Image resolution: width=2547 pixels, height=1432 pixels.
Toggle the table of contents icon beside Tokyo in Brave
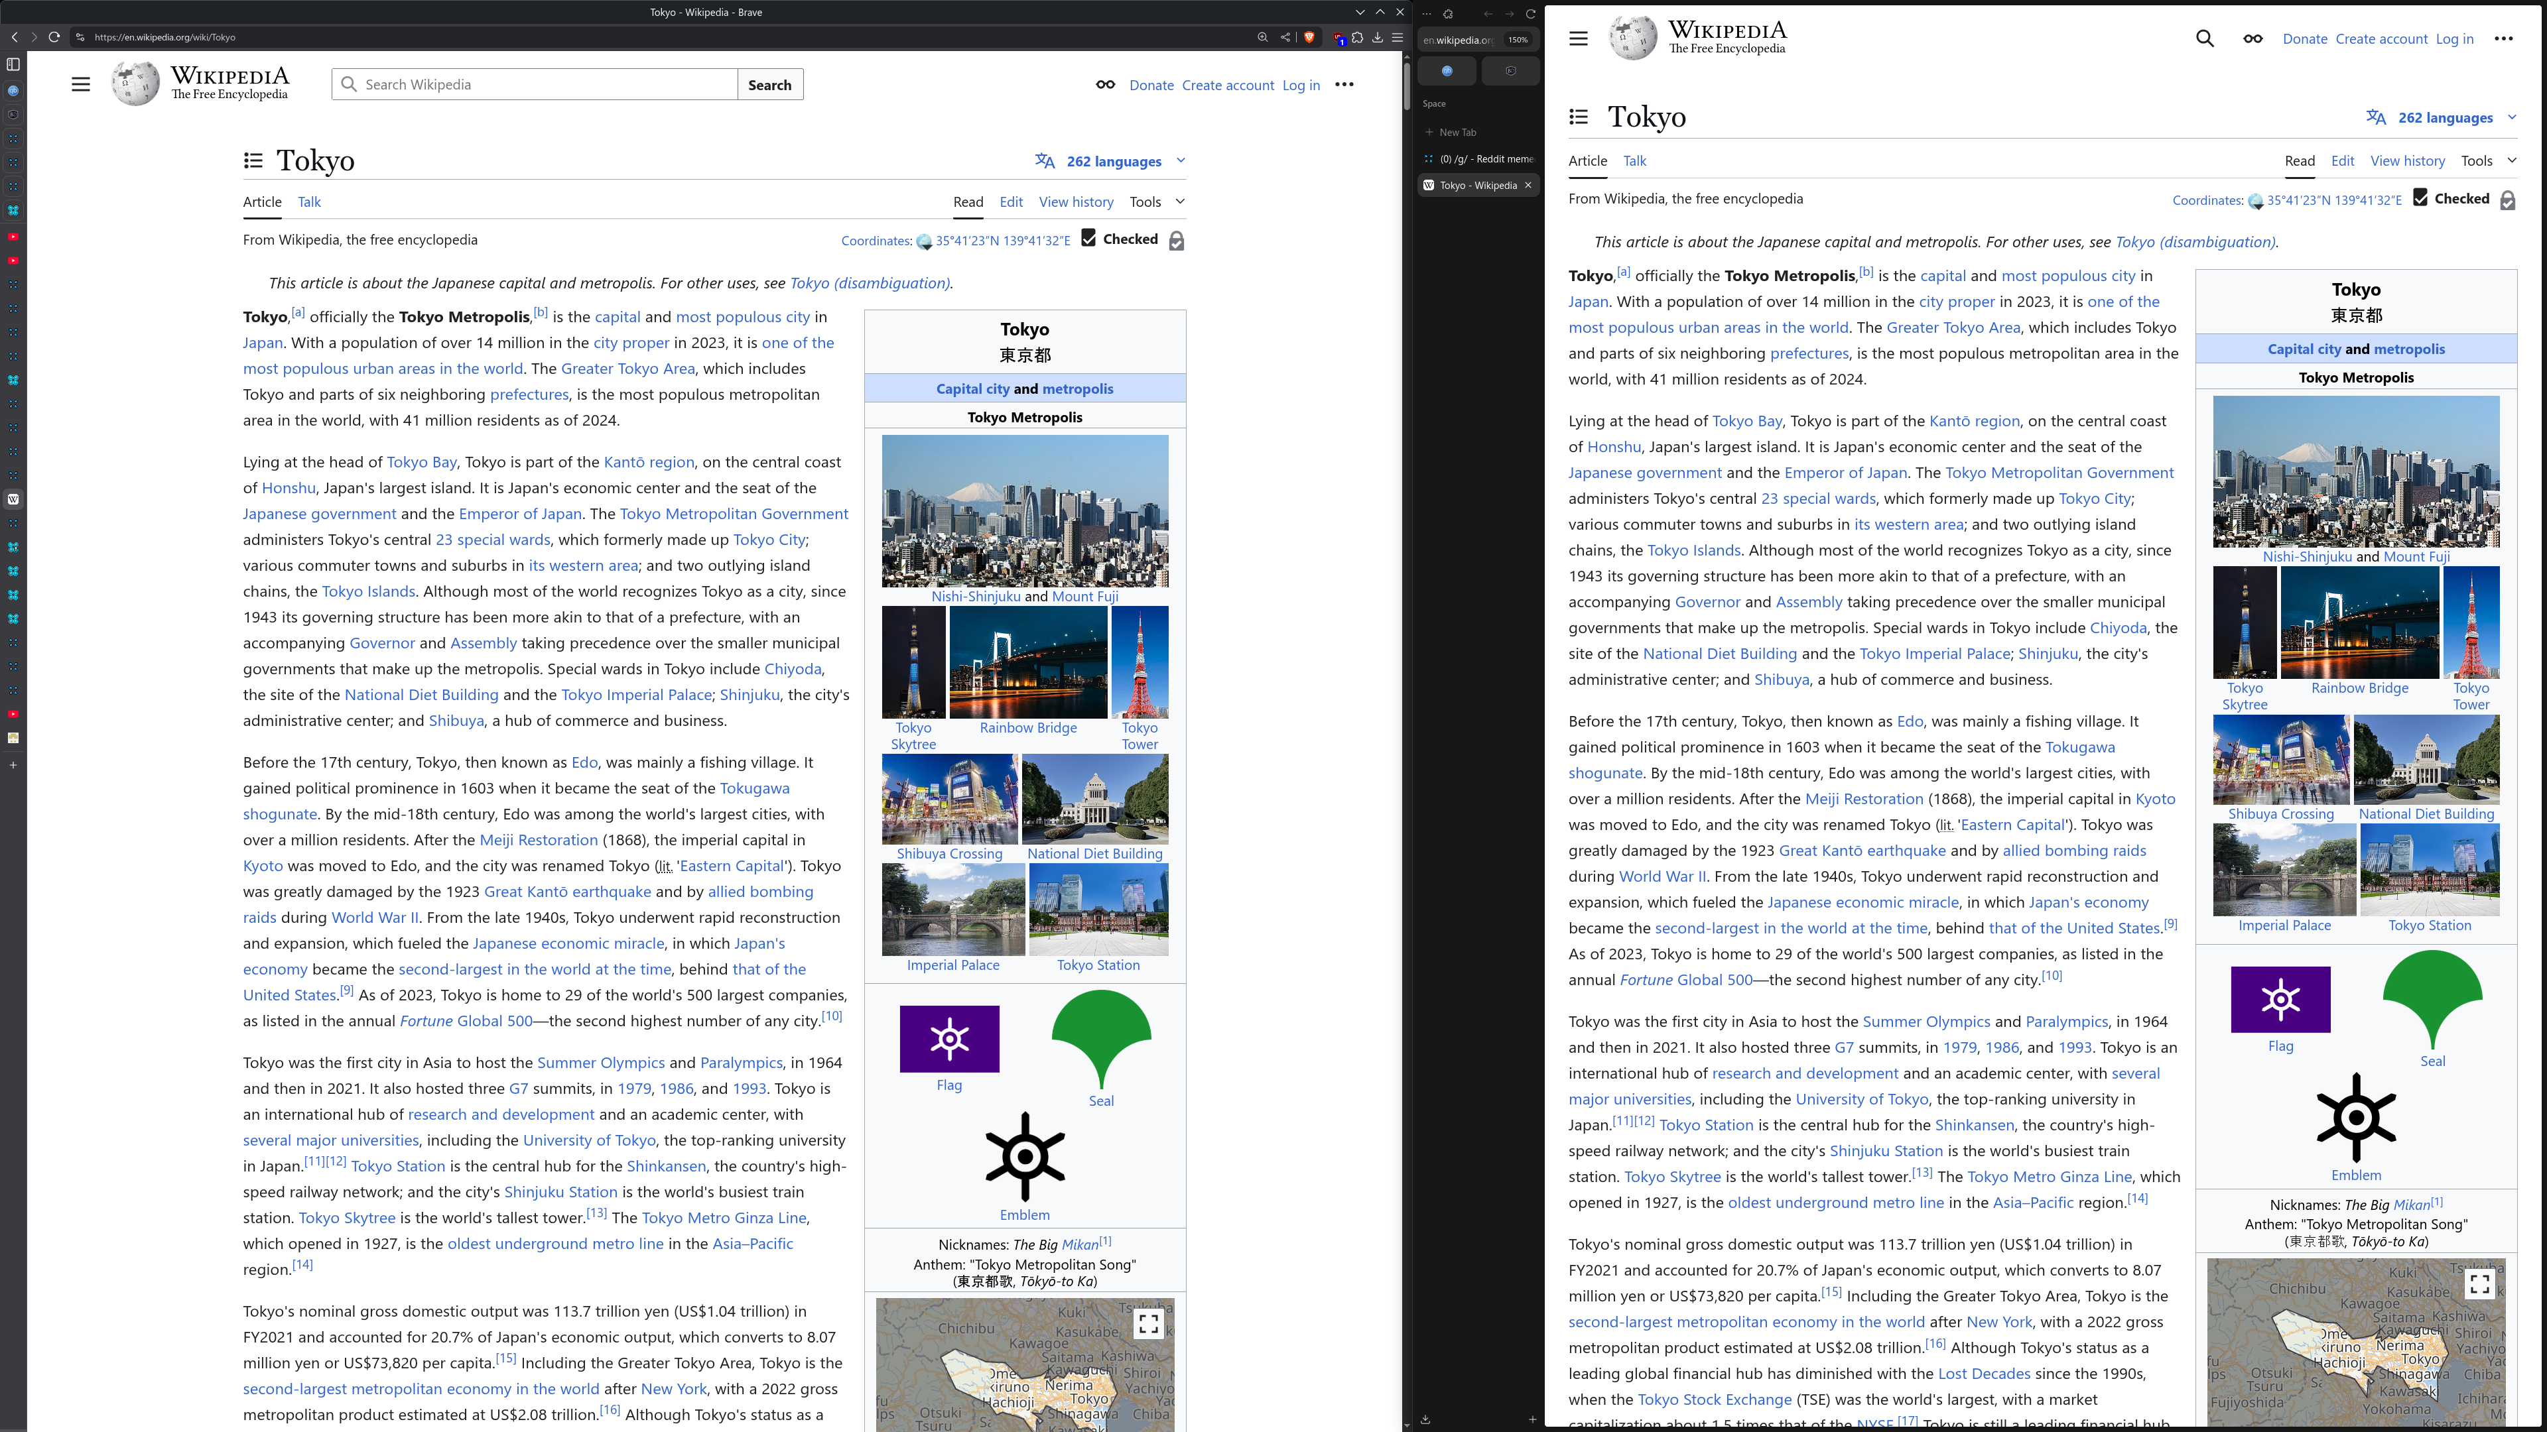point(253,160)
